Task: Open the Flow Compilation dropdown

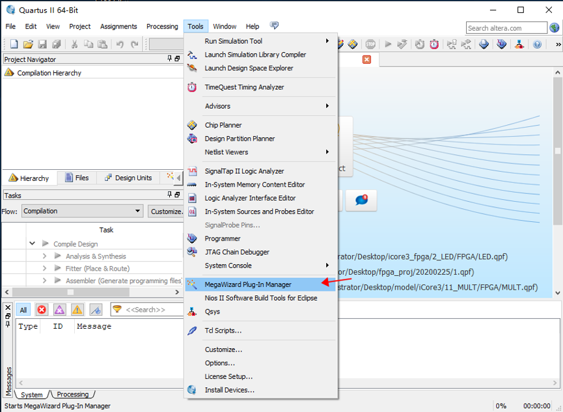Action: coord(82,211)
